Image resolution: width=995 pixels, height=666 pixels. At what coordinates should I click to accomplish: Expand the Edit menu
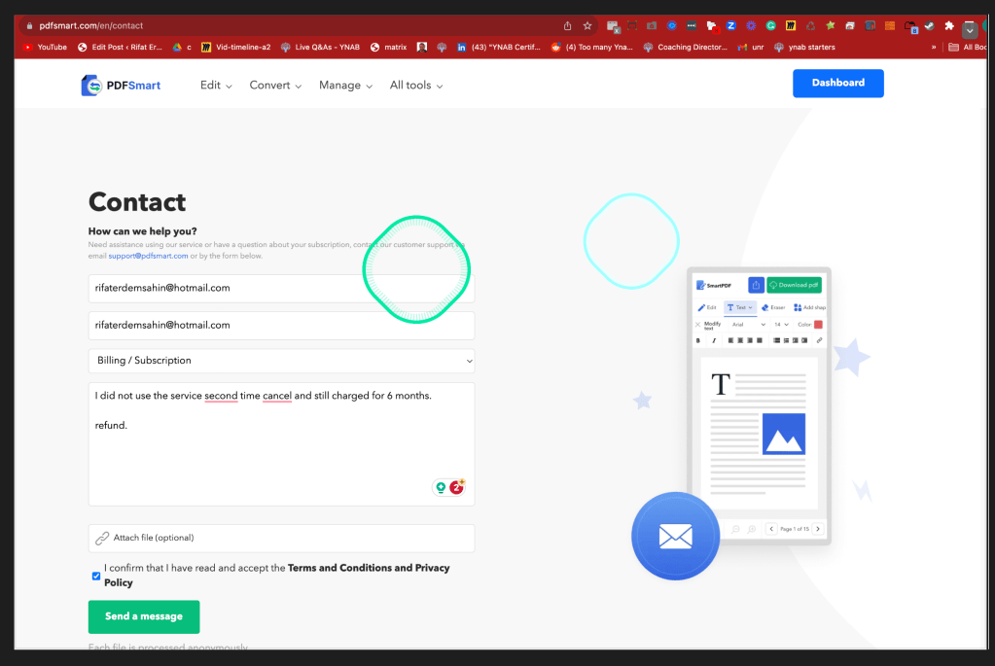pyautogui.click(x=216, y=85)
